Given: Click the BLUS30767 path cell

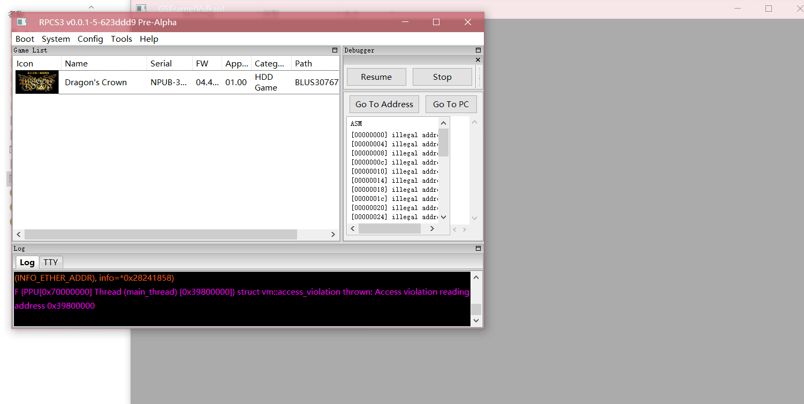Looking at the screenshot, I should point(316,83).
